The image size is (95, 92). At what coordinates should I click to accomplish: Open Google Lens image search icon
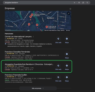pos(83,3)
